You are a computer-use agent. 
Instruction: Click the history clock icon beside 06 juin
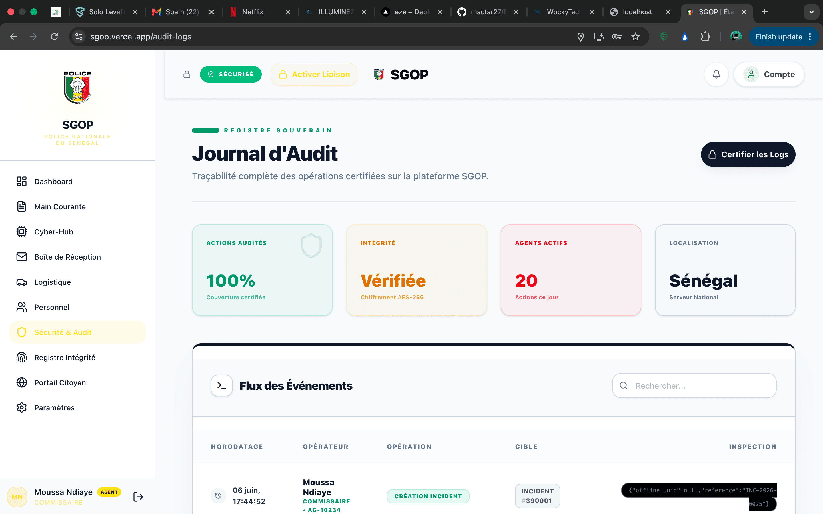pos(218,496)
